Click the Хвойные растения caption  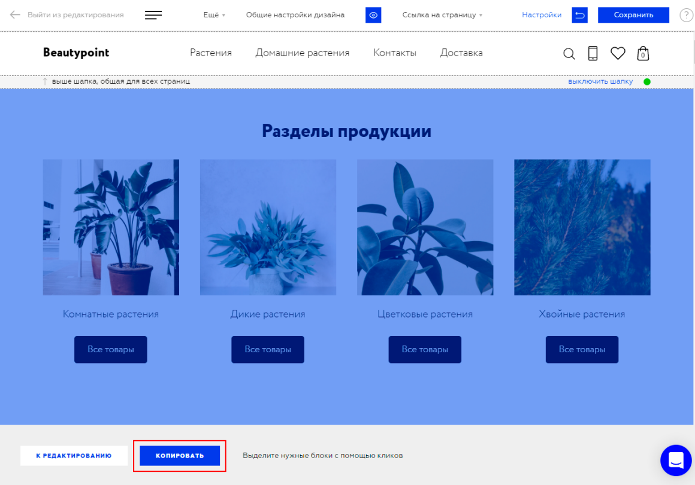point(582,314)
